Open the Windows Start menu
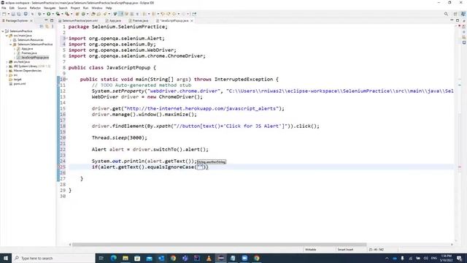467x263 pixels. [x=6, y=258]
